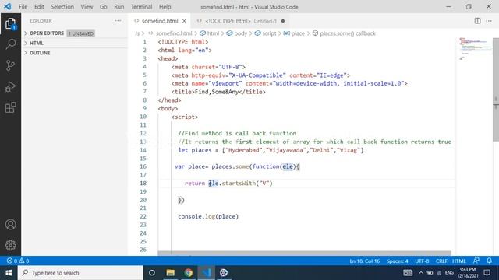499x280 pixels.
Task: Click the errors and warnings status indicator
Action: [x=18, y=261]
